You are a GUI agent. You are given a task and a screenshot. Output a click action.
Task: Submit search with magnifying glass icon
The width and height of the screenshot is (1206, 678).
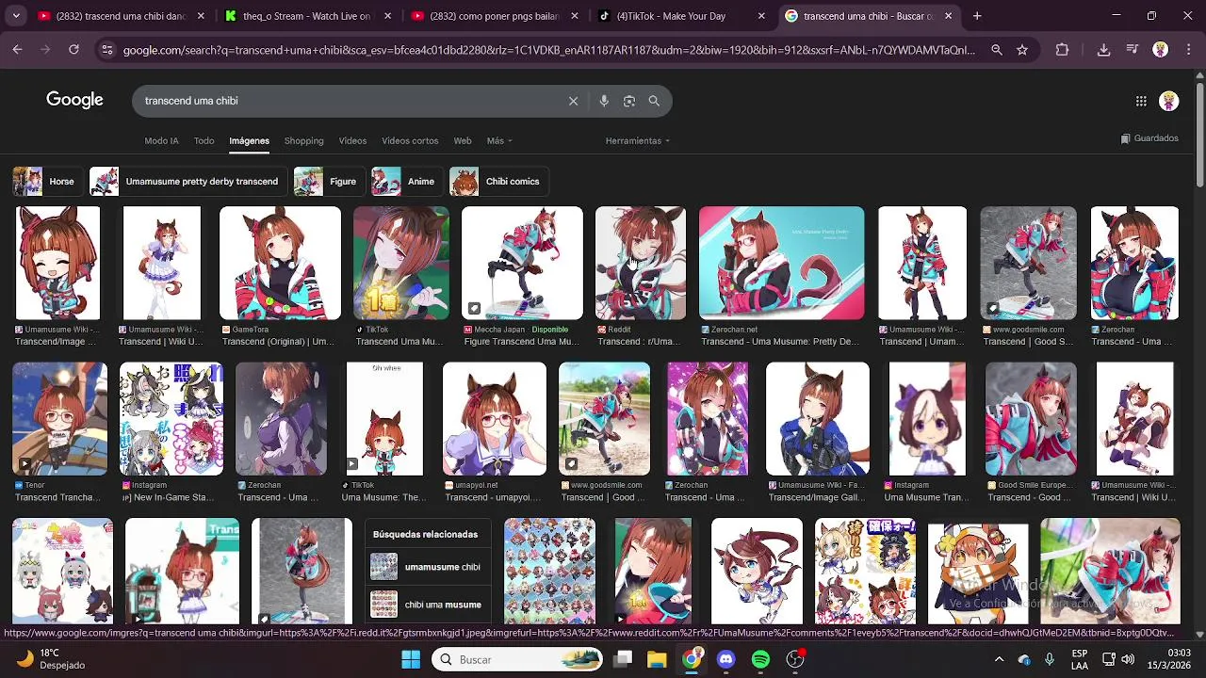654,101
